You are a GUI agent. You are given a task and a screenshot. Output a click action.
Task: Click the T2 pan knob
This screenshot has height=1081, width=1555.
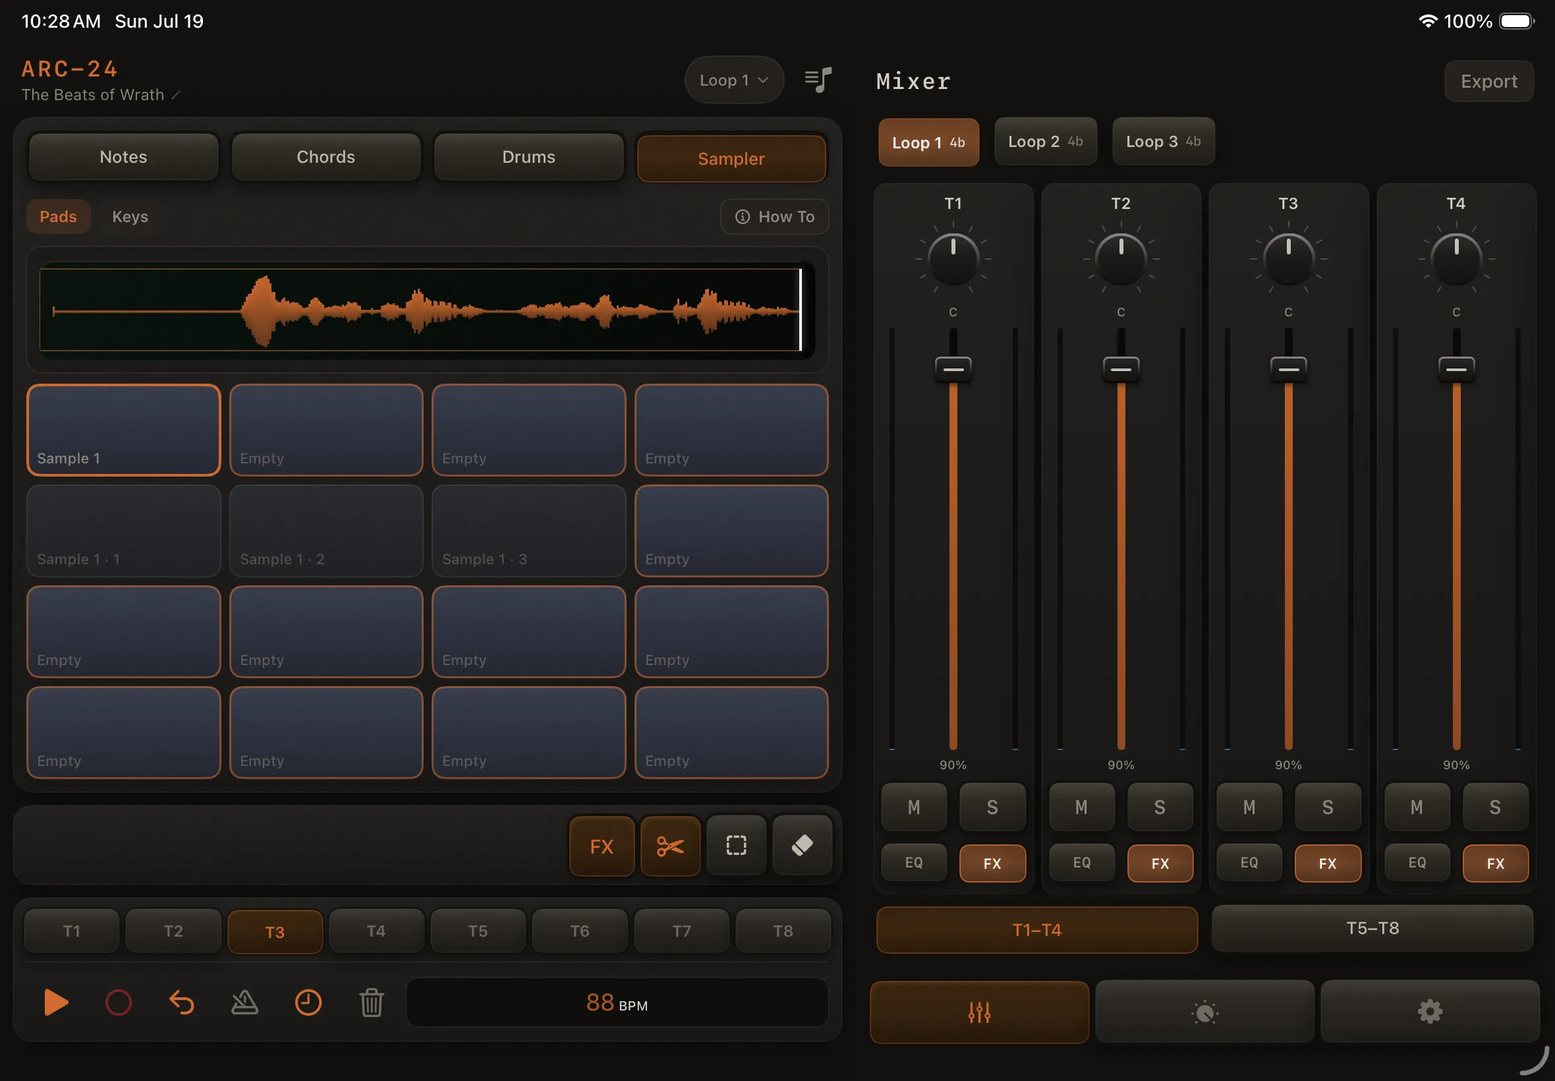tap(1120, 259)
